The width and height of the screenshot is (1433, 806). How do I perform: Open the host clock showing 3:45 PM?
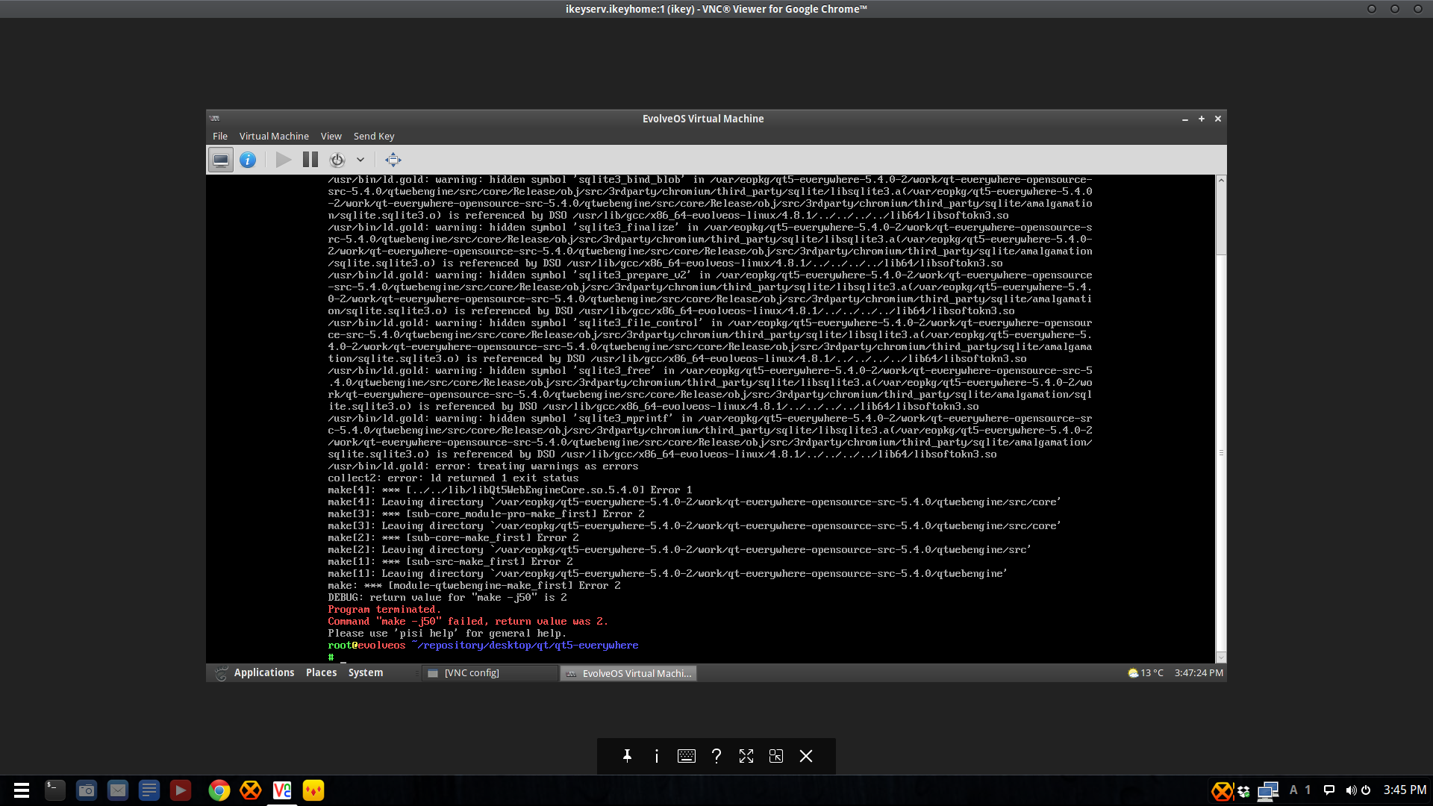tap(1405, 790)
